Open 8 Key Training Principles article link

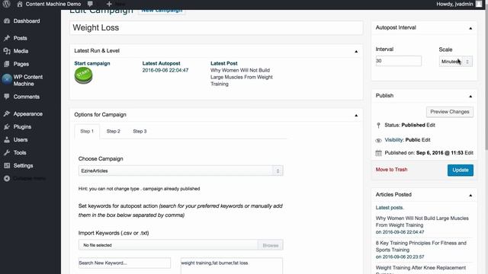[421, 247]
